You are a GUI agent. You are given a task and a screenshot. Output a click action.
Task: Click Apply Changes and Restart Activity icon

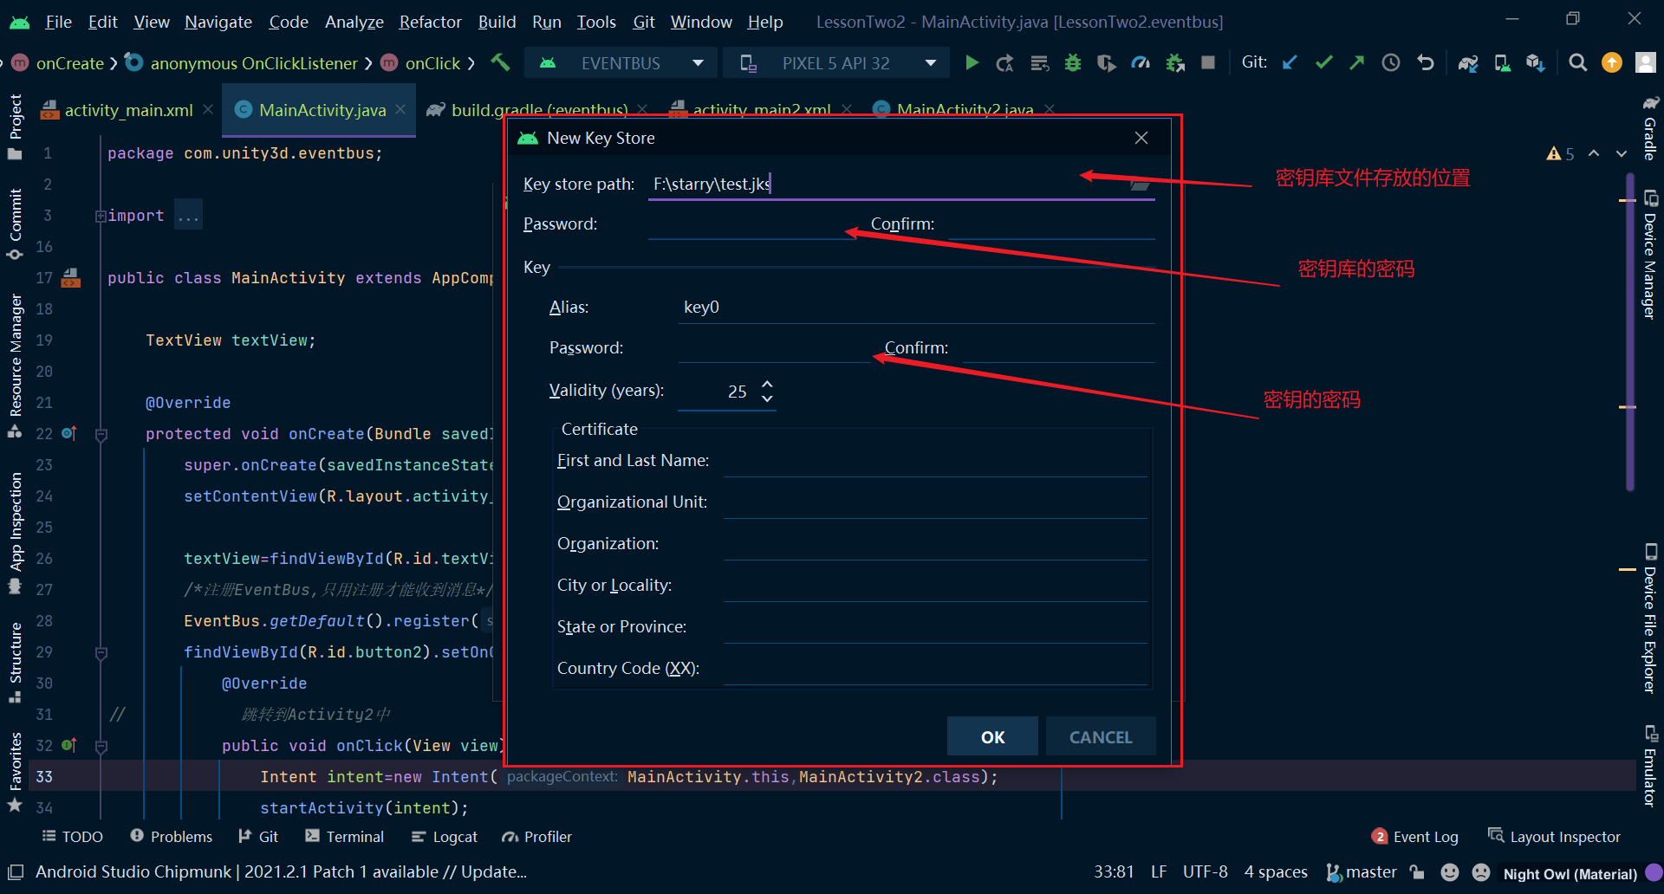tap(1005, 62)
